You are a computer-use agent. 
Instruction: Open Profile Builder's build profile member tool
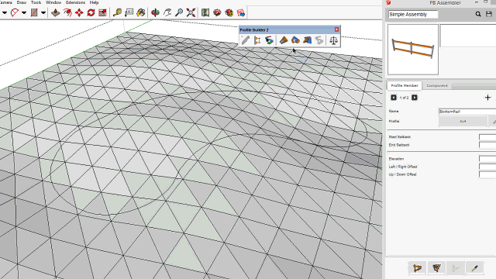click(x=246, y=40)
